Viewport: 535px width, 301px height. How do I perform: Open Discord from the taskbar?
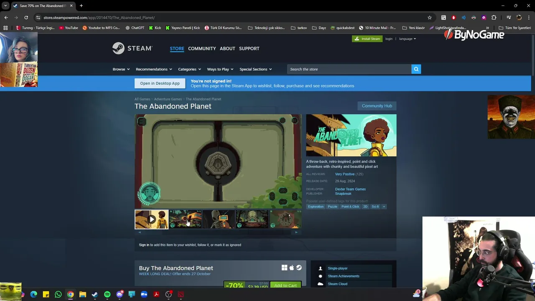[x=120, y=294]
